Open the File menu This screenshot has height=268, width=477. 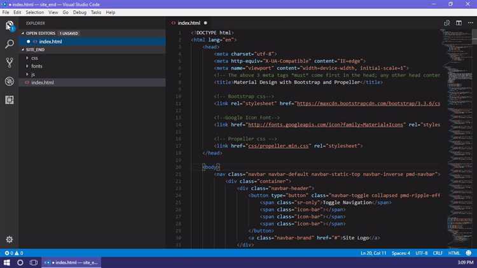pyautogui.click(x=6, y=13)
